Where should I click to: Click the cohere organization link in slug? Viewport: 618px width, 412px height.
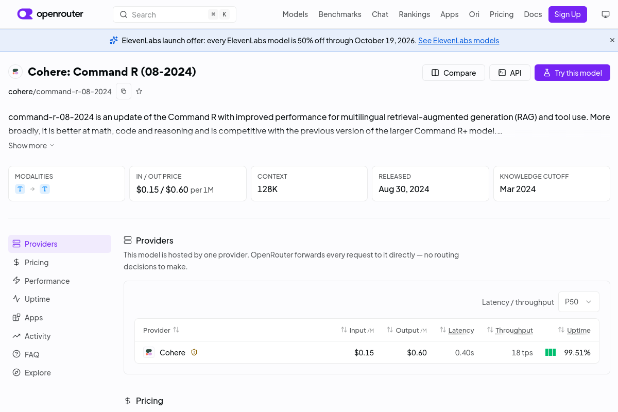pos(21,92)
